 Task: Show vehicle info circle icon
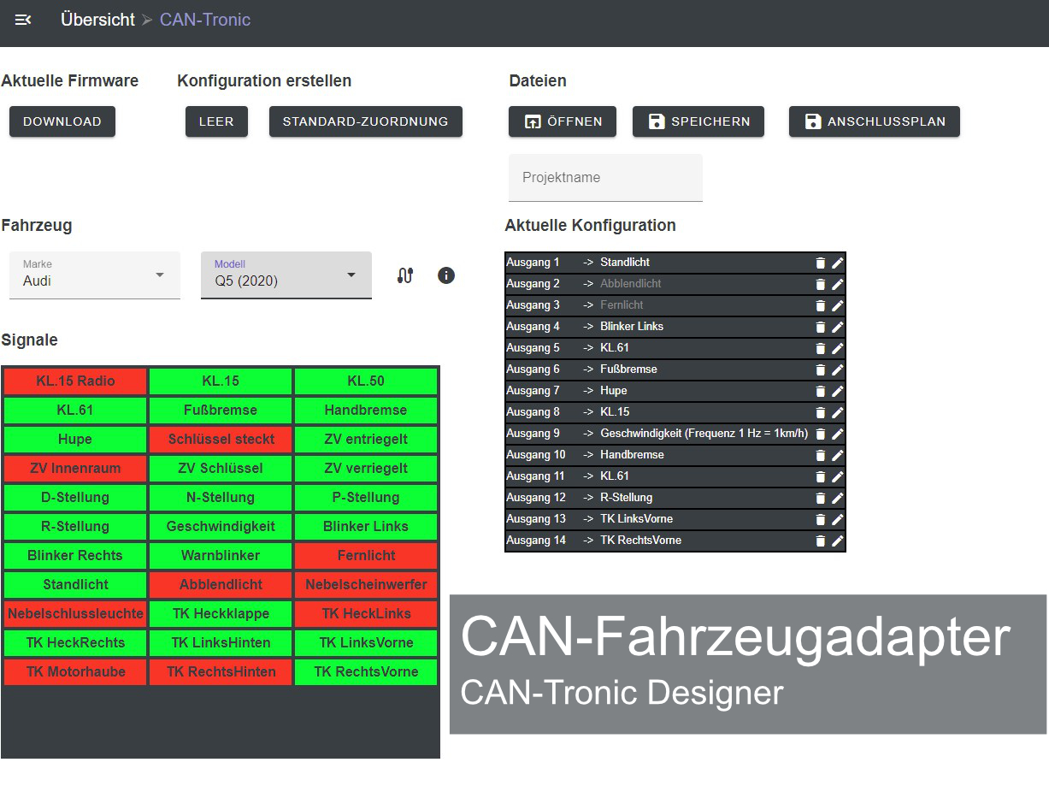(446, 275)
